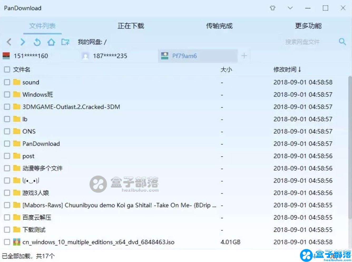
Task: Click the 动漫等多个文件 folder icon
Action: click(x=17, y=168)
